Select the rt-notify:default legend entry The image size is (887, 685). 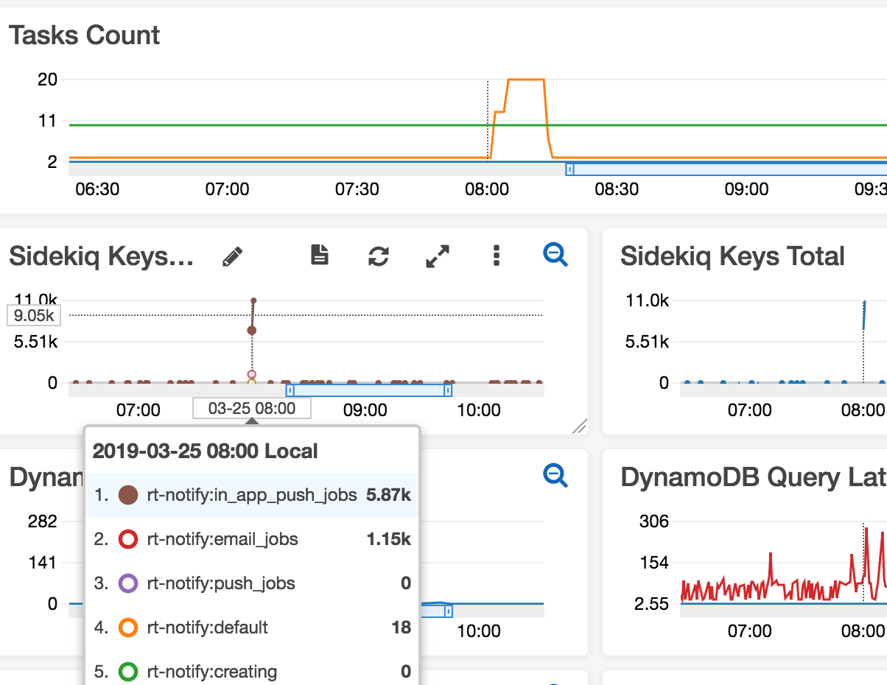tap(252, 628)
